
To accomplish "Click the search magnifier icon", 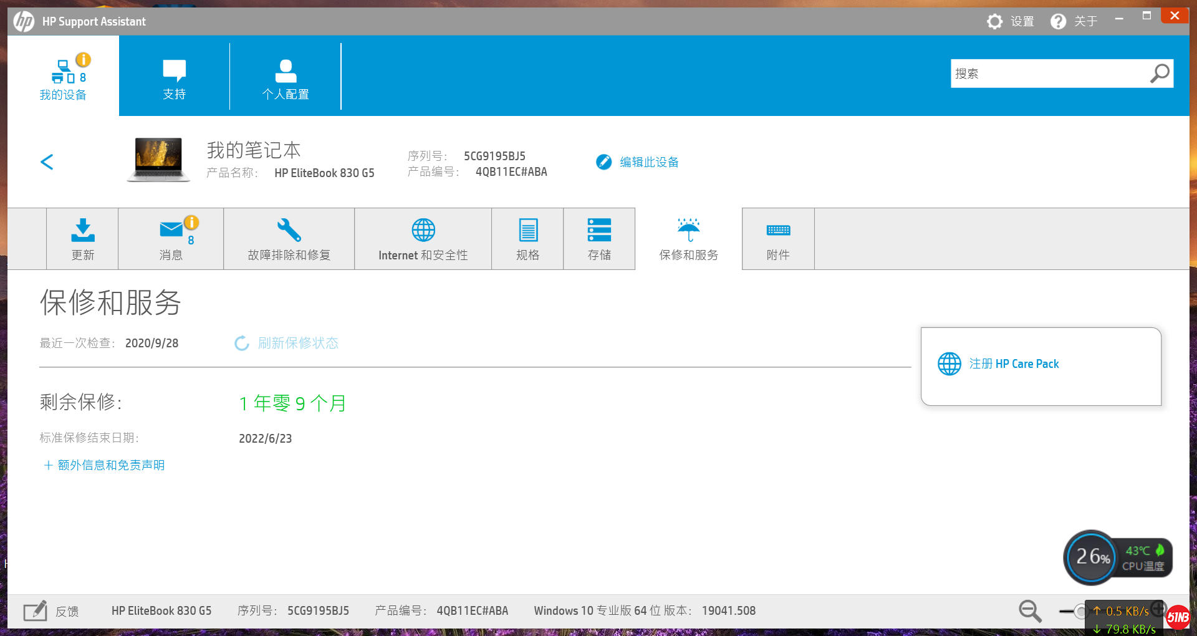I will pos(1159,74).
